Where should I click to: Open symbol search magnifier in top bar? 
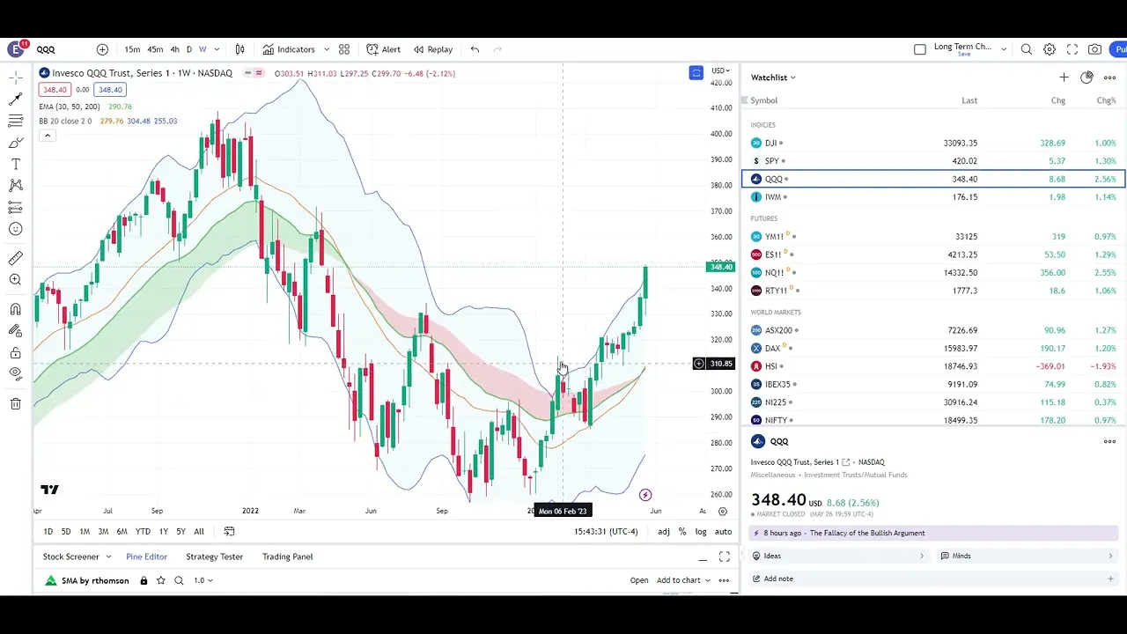coord(1027,49)
